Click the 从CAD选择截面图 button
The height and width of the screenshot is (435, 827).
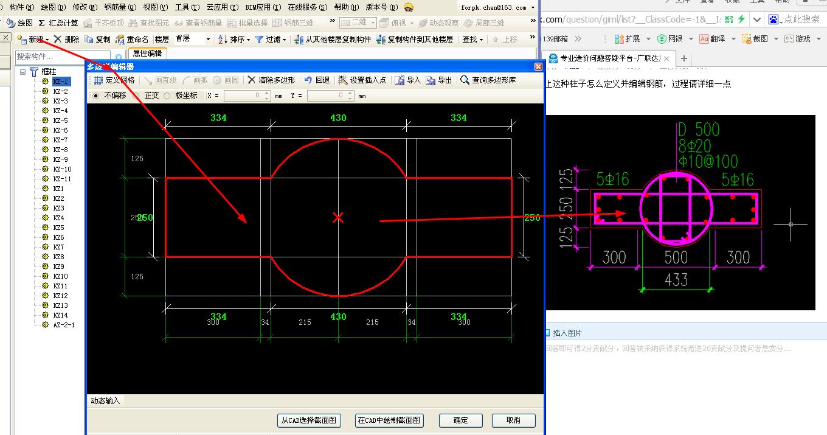click(x=308, y=420)
